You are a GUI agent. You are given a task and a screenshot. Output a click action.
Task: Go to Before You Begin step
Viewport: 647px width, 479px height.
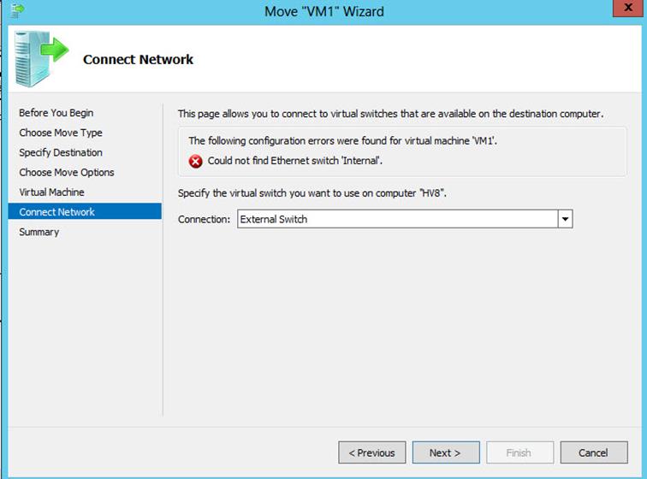56,113
